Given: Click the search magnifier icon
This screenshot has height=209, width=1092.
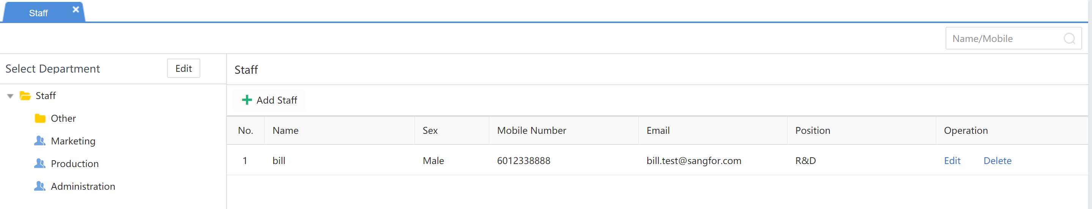Looking at the screenshot, I should pyautogui.click(x=1069, y=39).
